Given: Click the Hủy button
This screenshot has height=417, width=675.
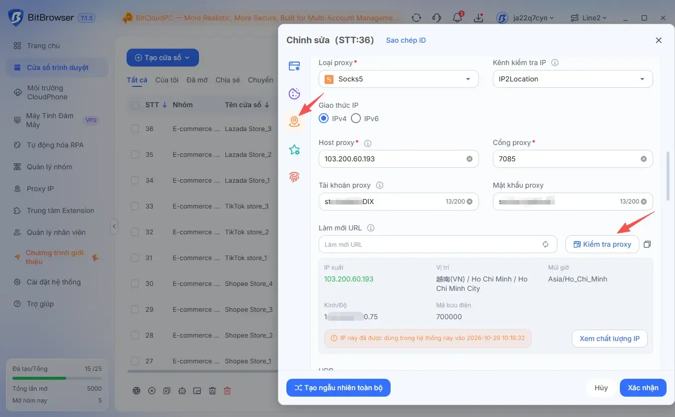Looking at the screenshot, I should pyautogui.click(x=601, y=388).
